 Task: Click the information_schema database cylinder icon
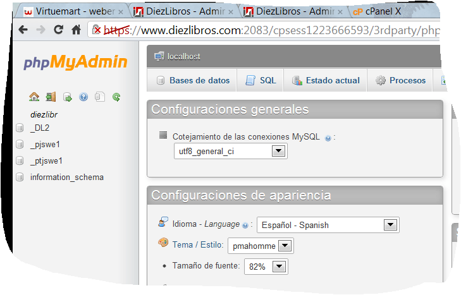20,177
